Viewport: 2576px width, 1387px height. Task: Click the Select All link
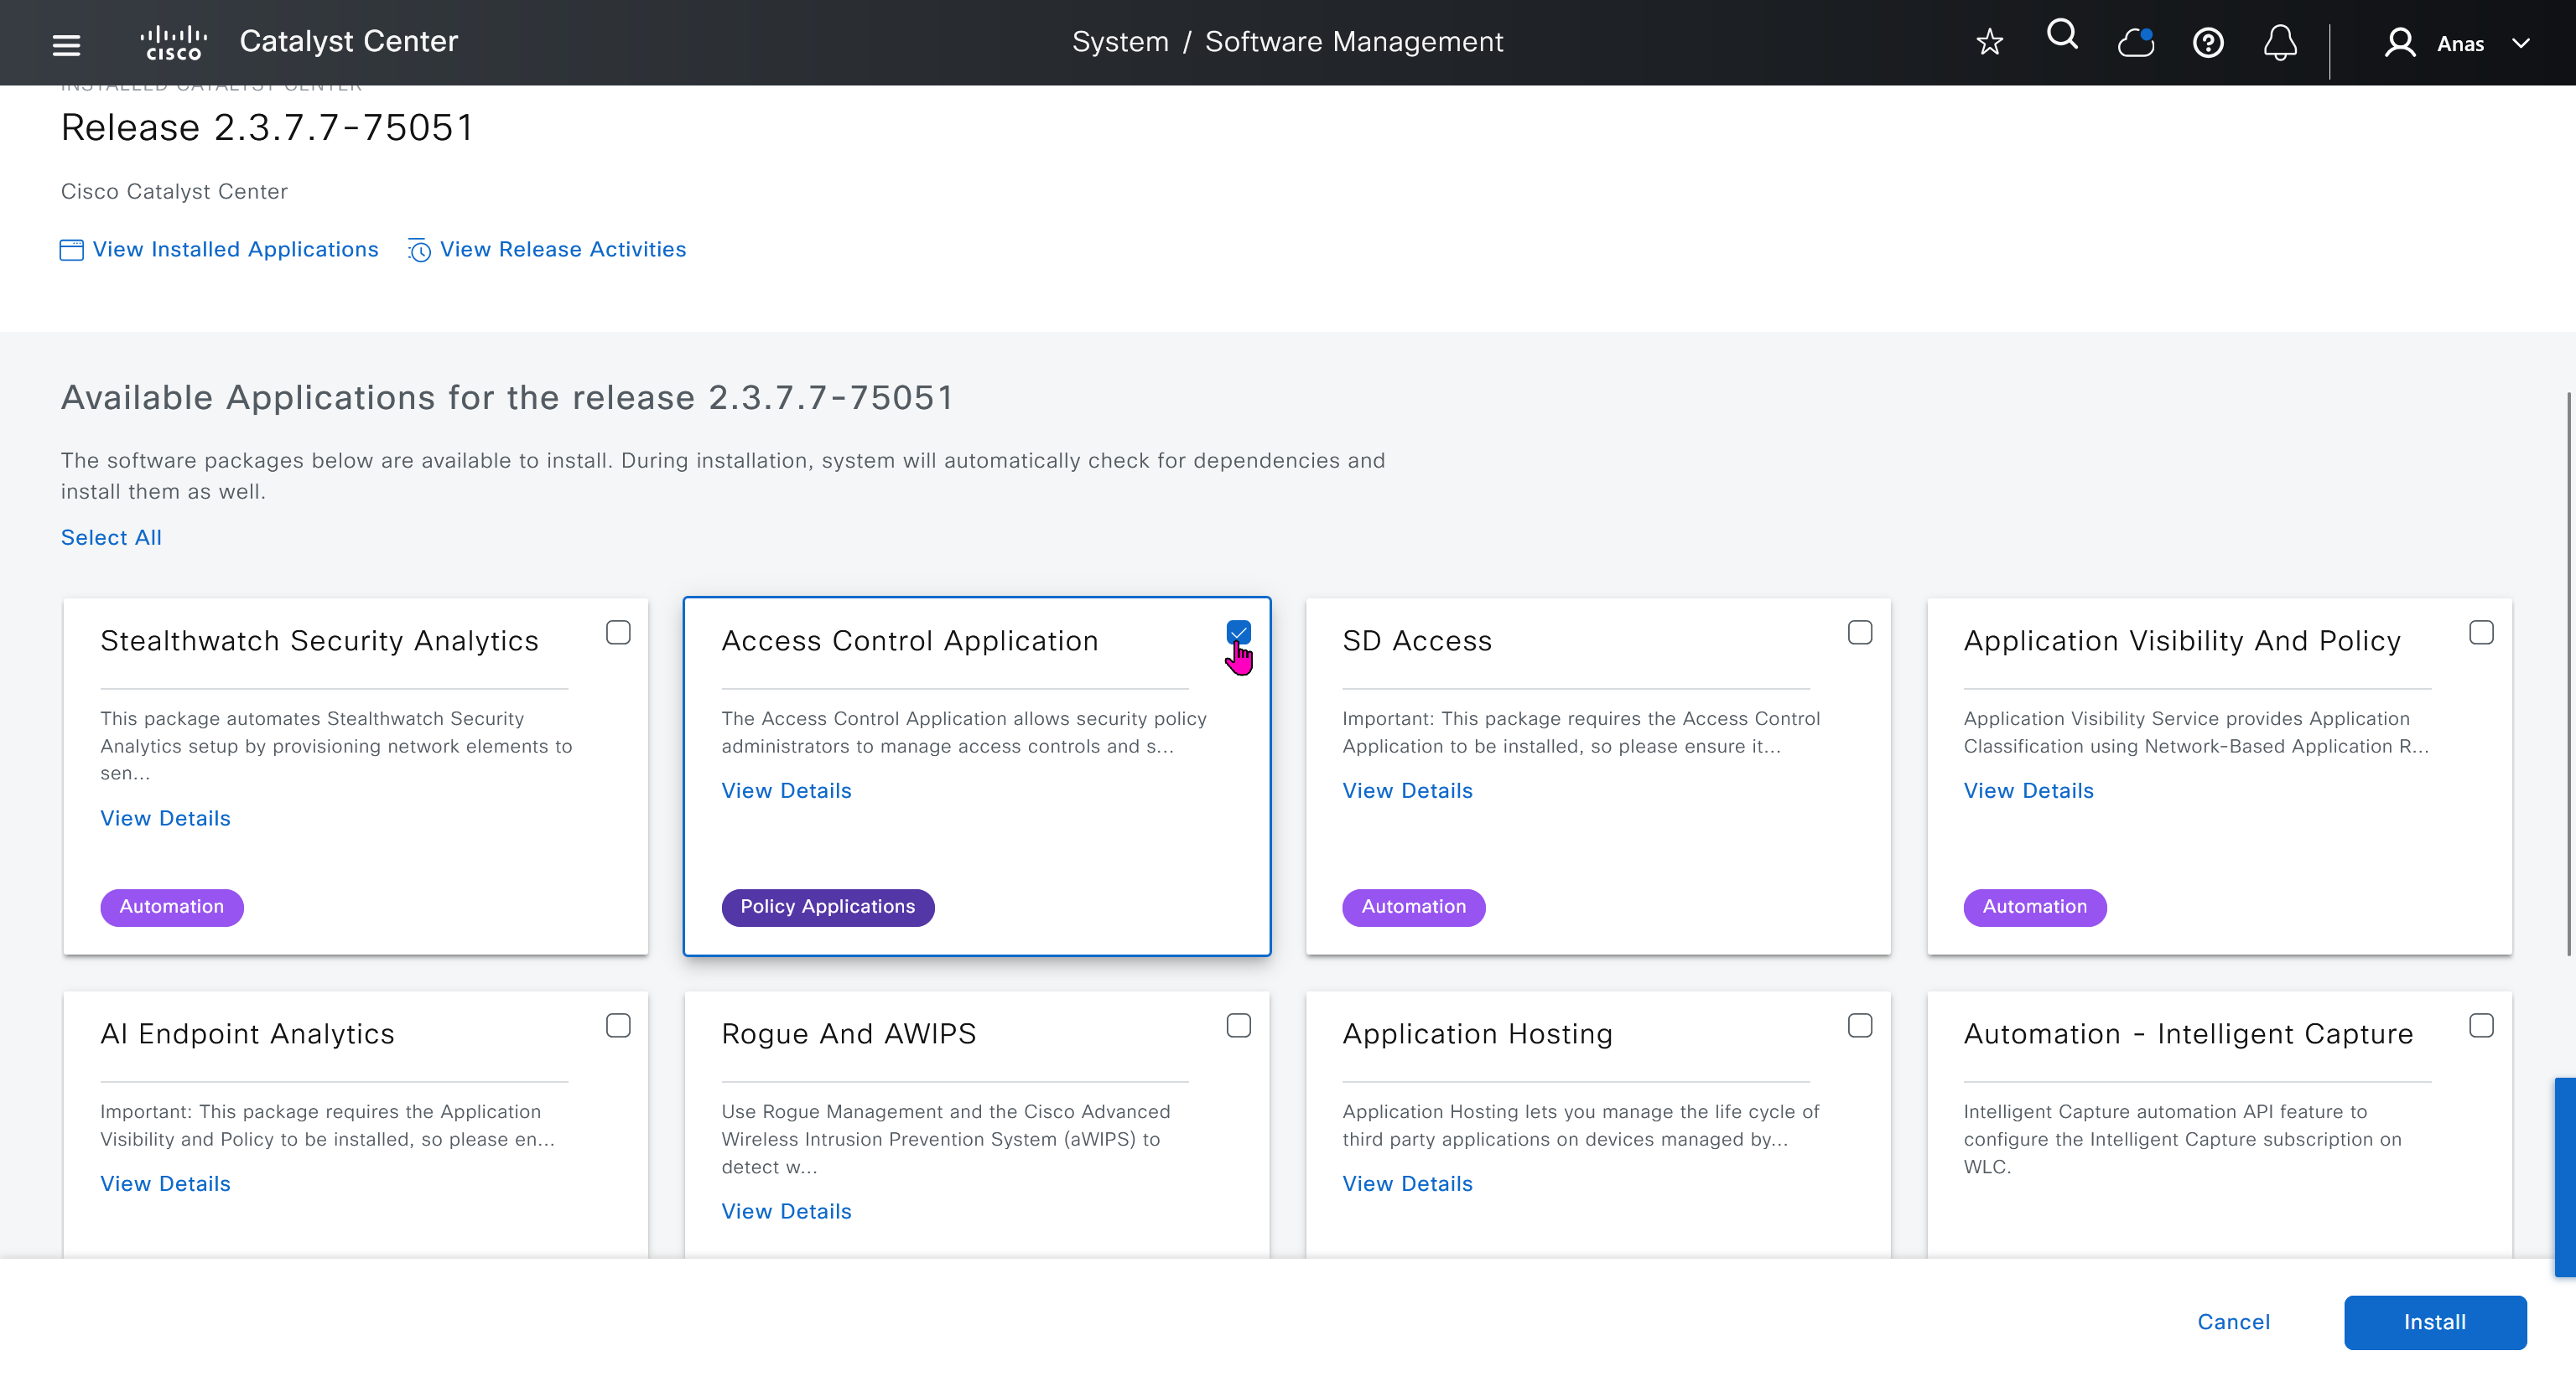pyautogui.click(x=111, y=537)
